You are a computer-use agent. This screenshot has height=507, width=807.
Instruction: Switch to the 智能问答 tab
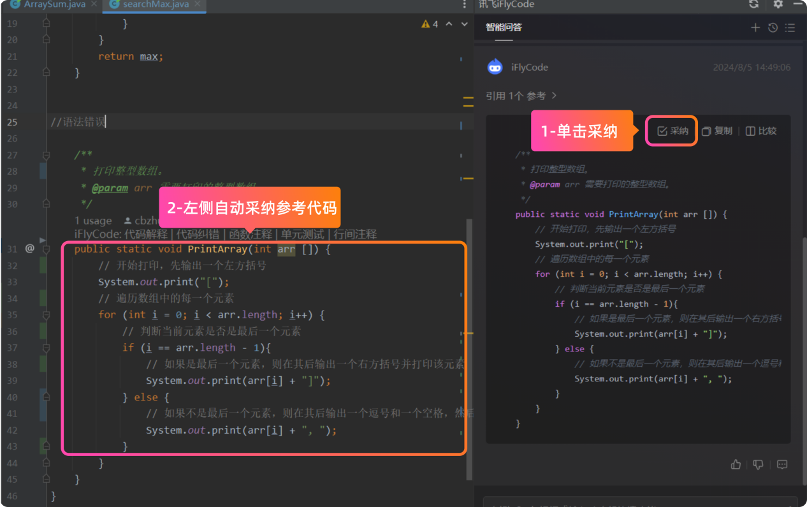coord(504,27)
